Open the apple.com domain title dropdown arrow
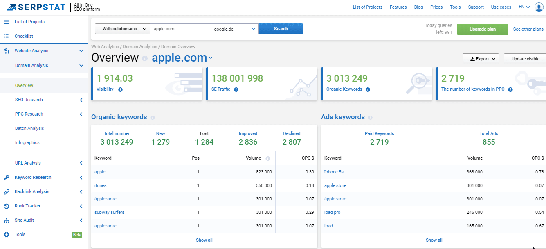 tap(211, 58)
